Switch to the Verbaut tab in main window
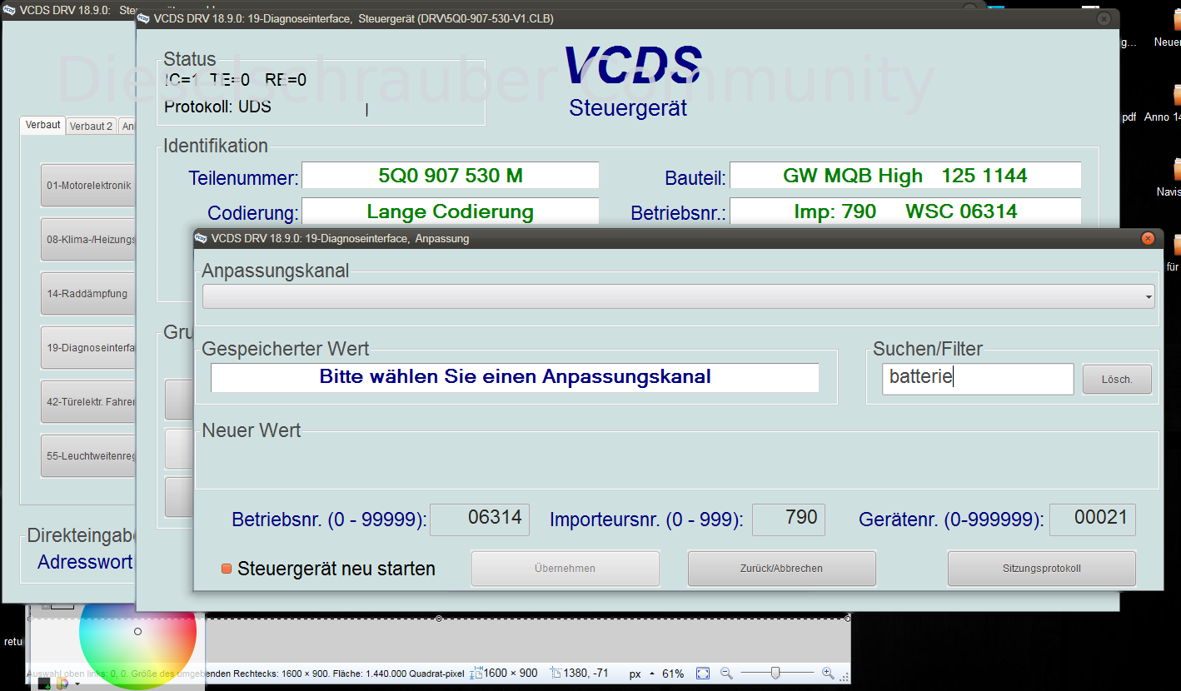Viewport: 1181px width, 691px height. (42, 125)
